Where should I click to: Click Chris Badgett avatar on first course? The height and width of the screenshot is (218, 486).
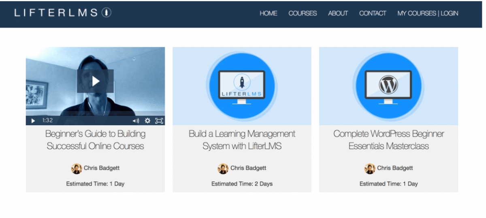click(x=77, y=168)
